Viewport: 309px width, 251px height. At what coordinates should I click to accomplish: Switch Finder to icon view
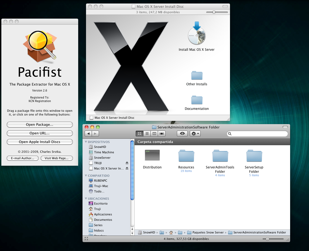coord(139,134)
